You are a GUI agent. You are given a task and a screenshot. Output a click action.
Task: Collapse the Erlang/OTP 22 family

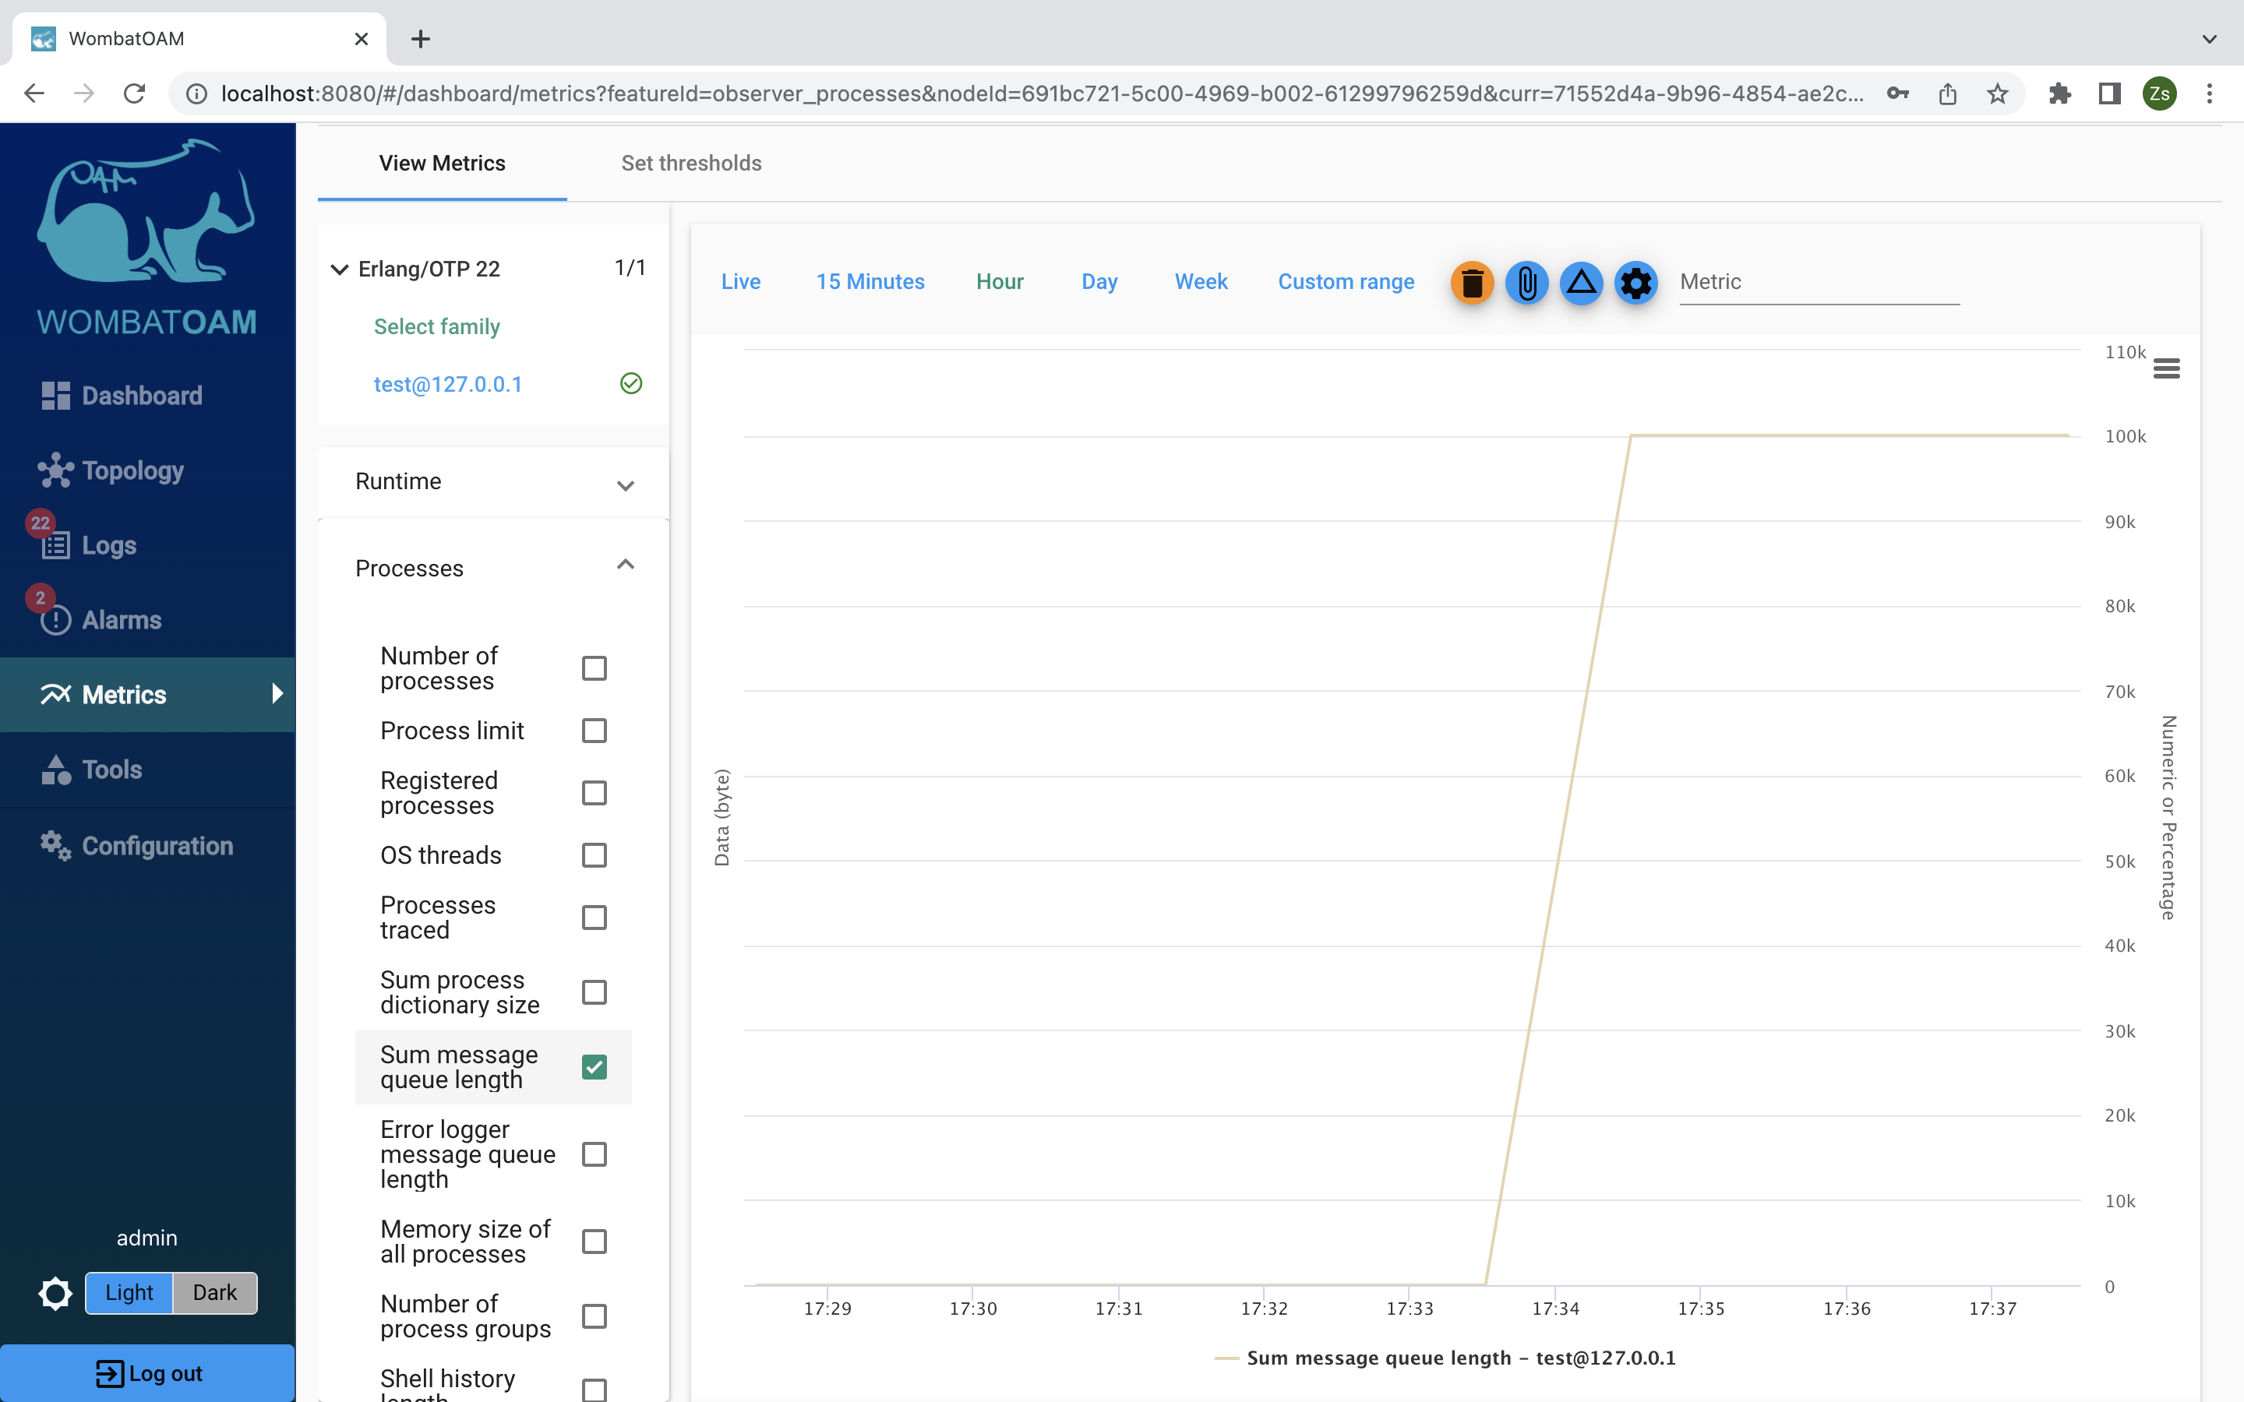(x=340, y=269)
